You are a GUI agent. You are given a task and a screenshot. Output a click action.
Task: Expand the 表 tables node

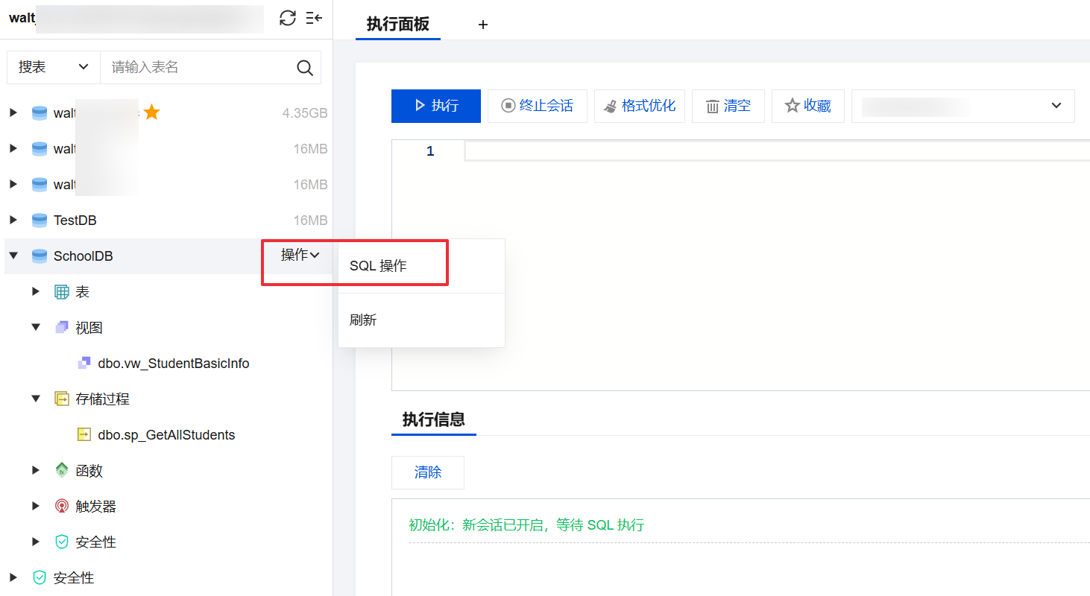point(36,292)
